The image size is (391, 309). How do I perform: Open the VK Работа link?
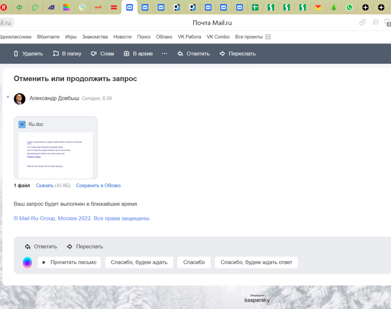coord(189,37)
